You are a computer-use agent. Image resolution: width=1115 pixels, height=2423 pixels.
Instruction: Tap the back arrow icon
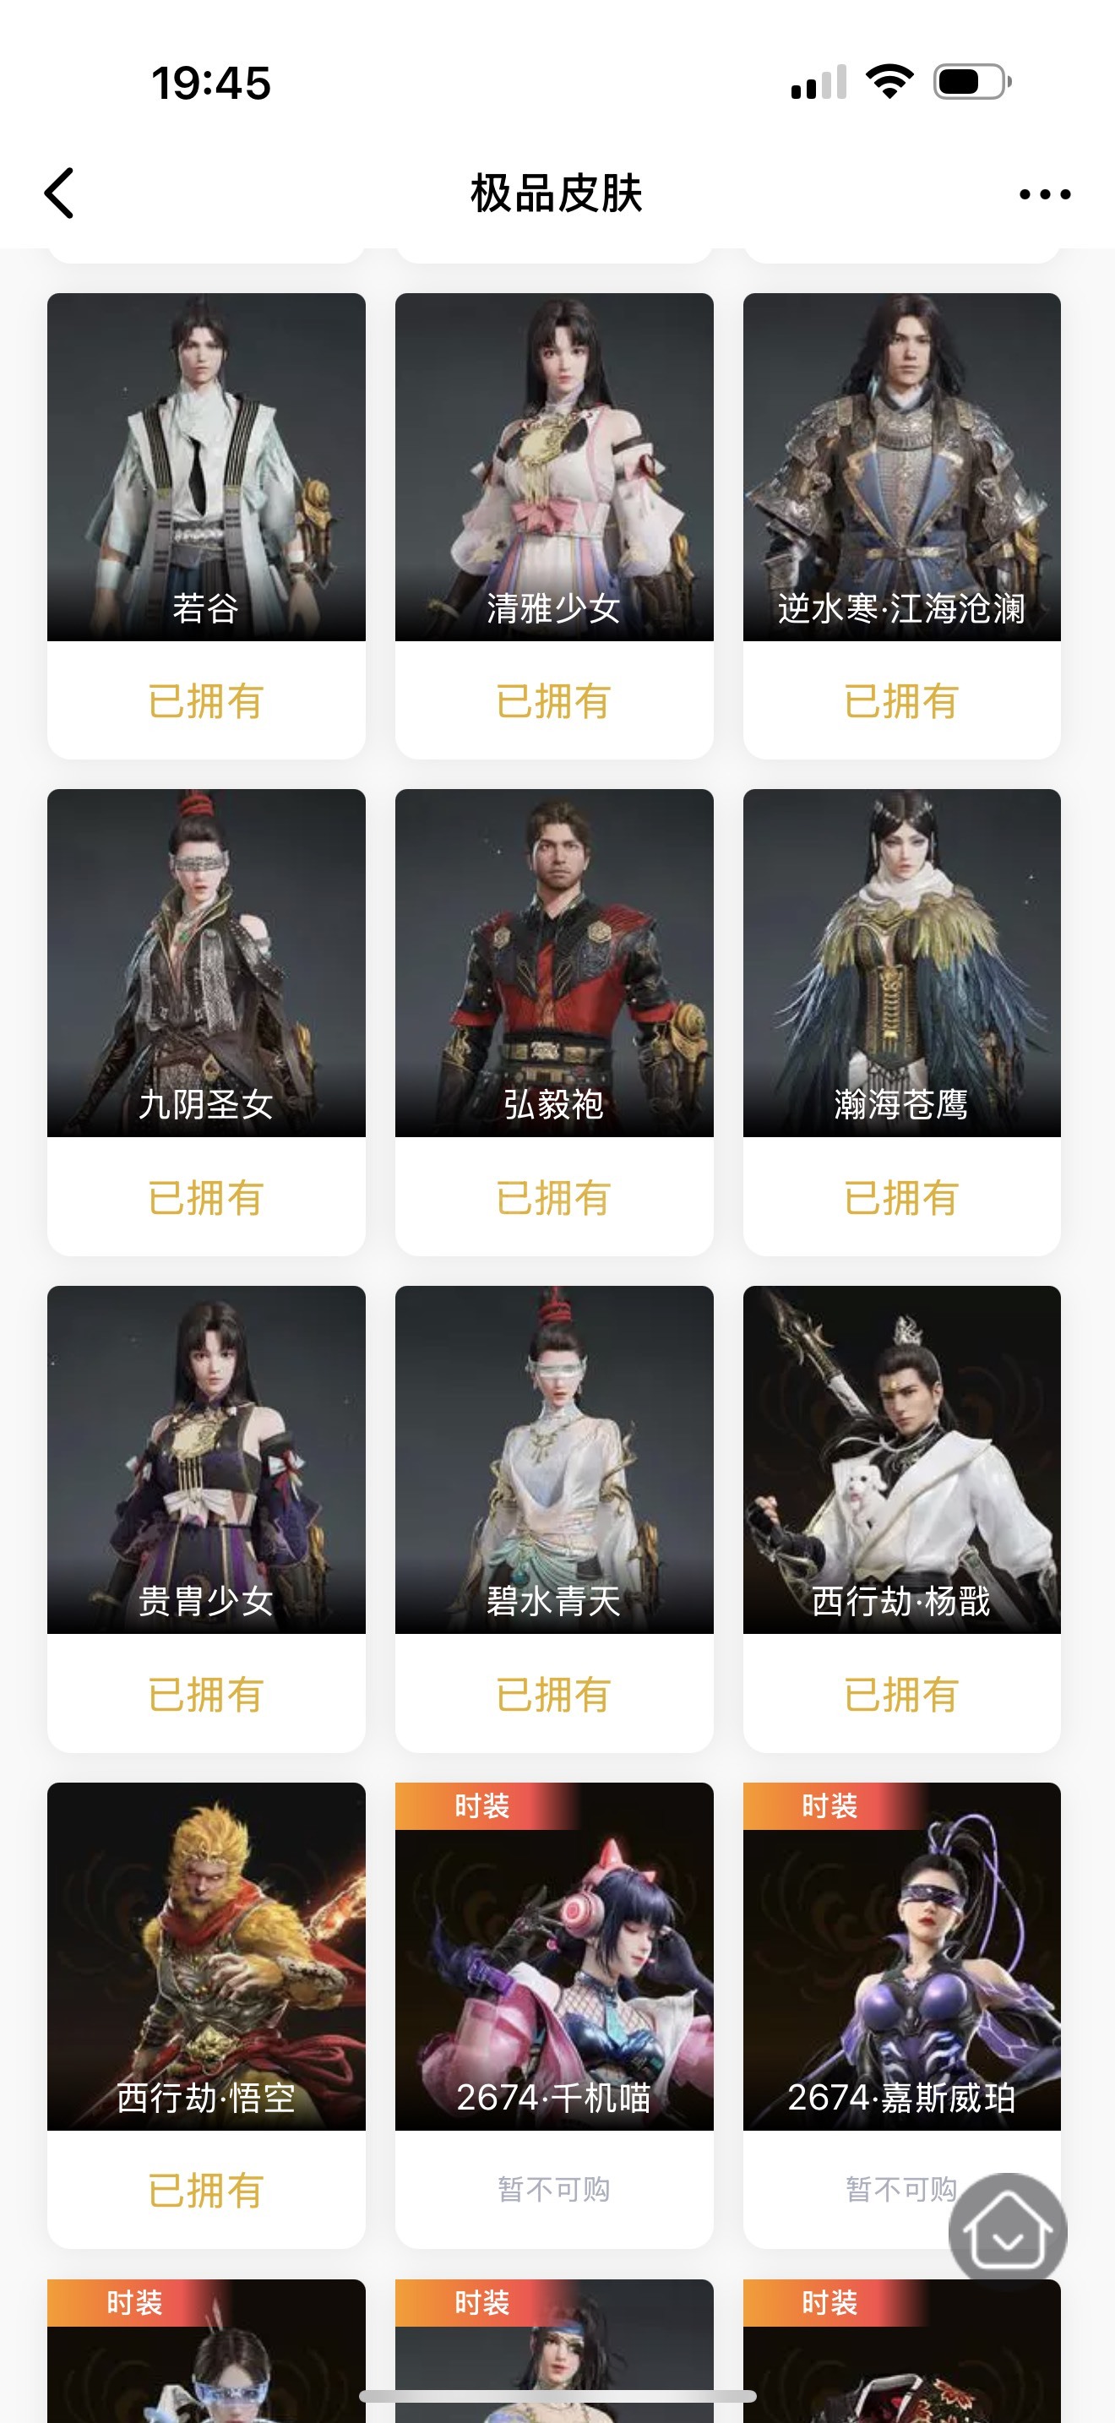59,193
